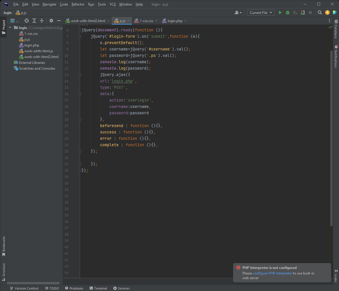The width and height of the screenshot is (339, 291).
Task: Open the Terminal tool window
Action: pyautogui.click(x=98, y=288)
